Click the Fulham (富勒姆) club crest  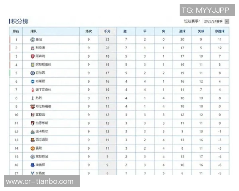33,115
